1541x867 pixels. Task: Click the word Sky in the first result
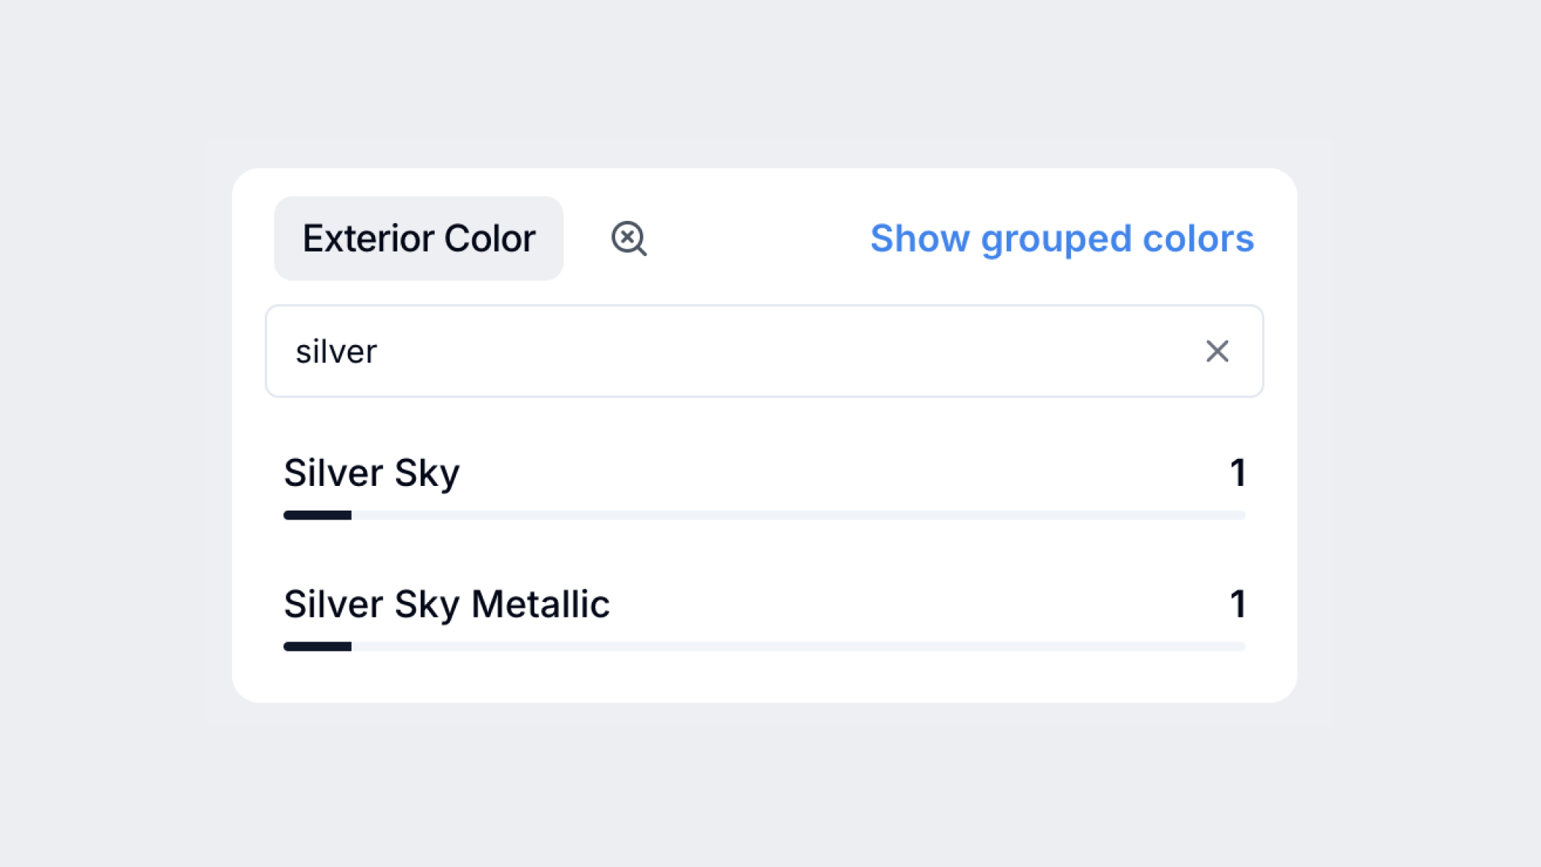click(x=427, y=473)
